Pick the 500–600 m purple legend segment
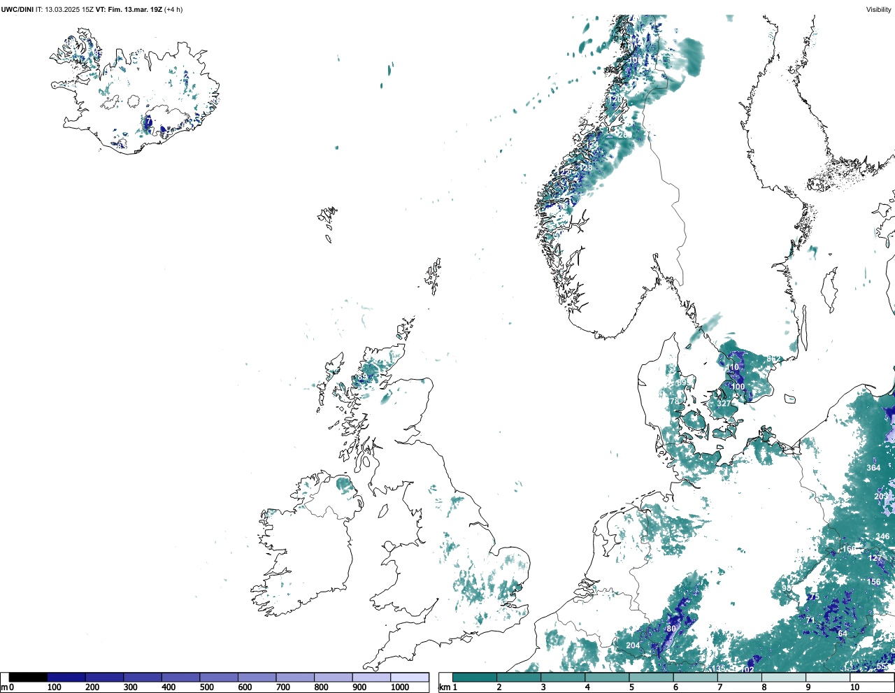Screen dimensions: 895x693 (219, 677)
